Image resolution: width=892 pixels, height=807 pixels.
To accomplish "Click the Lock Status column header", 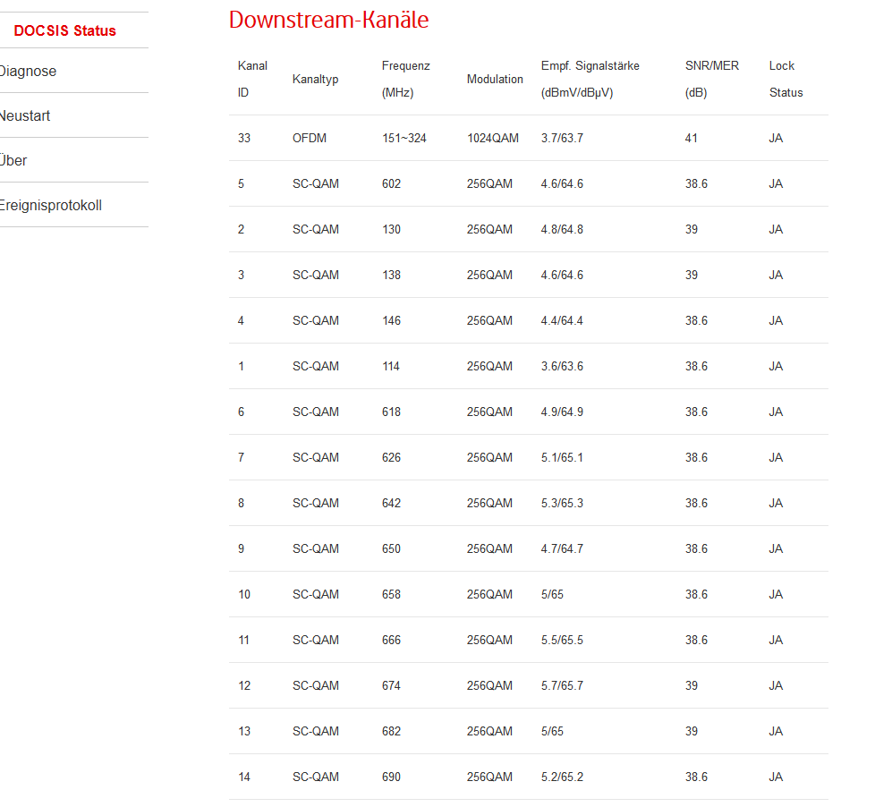I will (786, 79).
